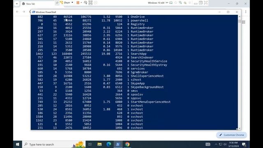The width and height of the screenshot is (263, 148).
Task: Click the powershell process row
Action: (x=92, y=21)
